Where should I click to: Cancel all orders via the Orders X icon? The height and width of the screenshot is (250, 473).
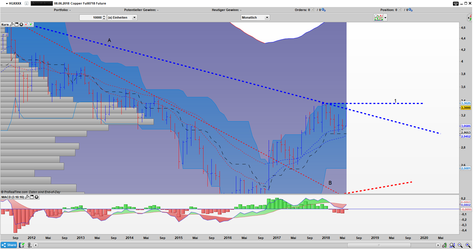tap(312, 10)
